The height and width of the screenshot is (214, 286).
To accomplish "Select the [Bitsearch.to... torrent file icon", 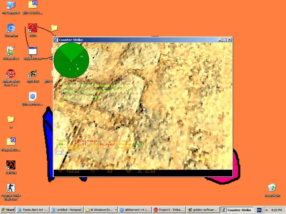I will pos(32,99).
